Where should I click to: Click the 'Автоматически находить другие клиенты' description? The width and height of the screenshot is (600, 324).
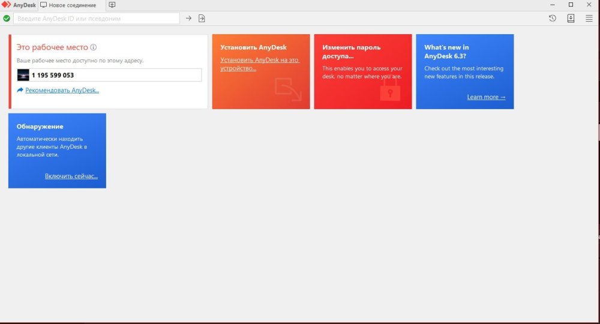point(52,147)
